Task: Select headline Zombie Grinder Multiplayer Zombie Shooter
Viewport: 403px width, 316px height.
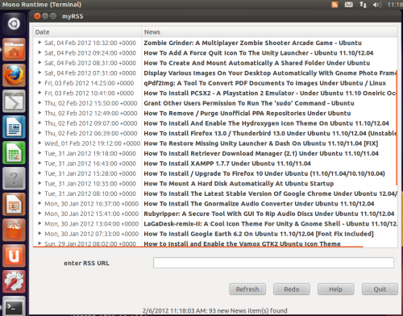Action: tap(252, 43)
